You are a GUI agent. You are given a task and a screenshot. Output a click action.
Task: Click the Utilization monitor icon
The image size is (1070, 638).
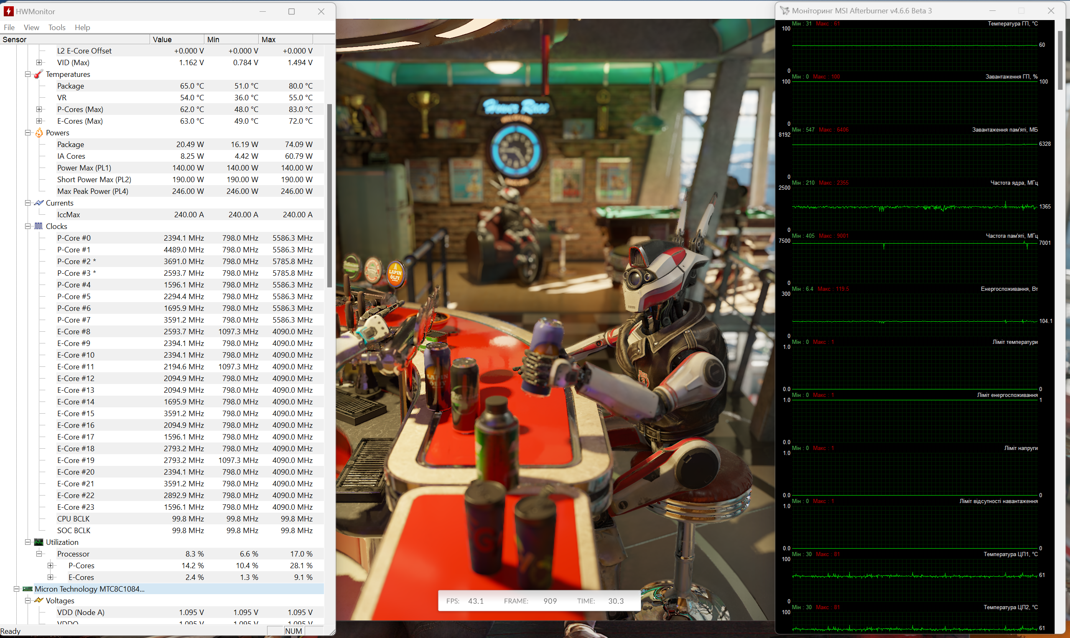click(x=39, y=542)
